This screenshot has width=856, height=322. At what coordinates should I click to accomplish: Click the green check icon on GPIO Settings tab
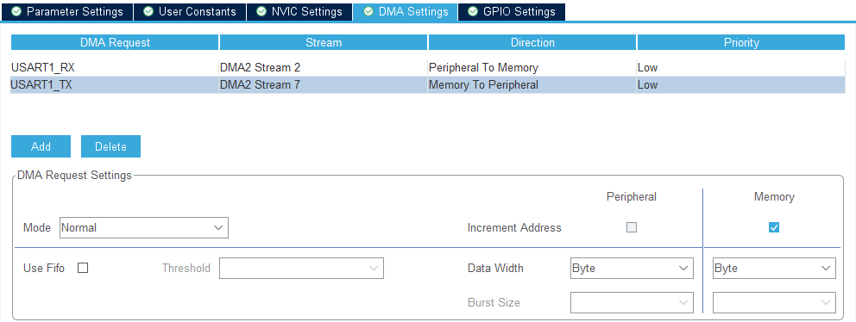click(473, 11)
